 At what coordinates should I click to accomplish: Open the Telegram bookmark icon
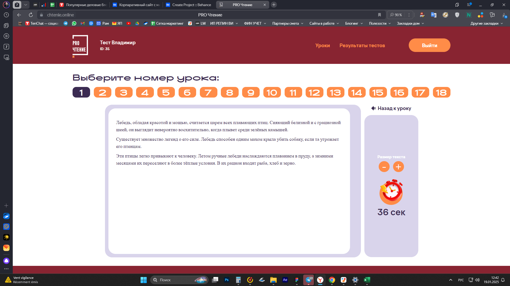(x=66, y=23)
